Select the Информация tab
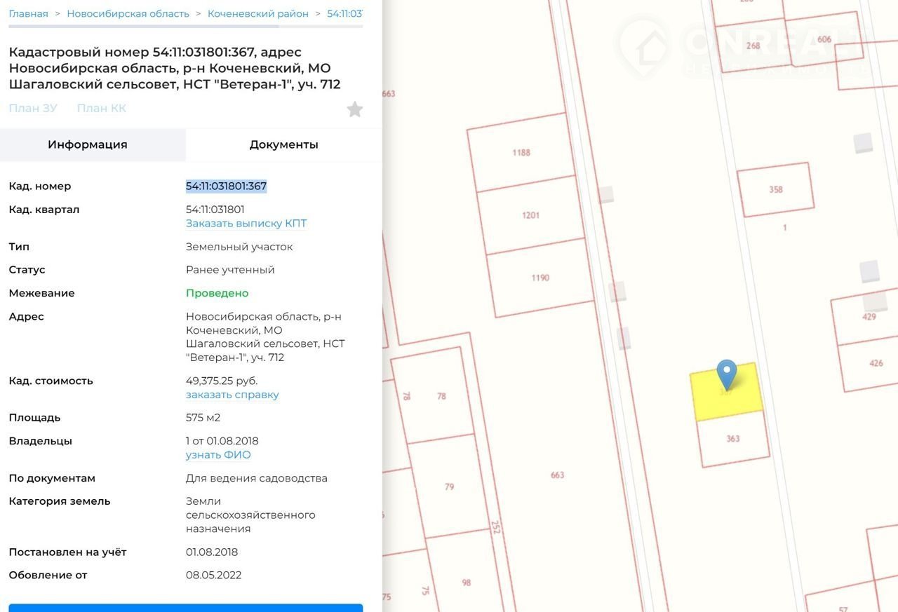The image size is (898, 612). click(88, 144)
